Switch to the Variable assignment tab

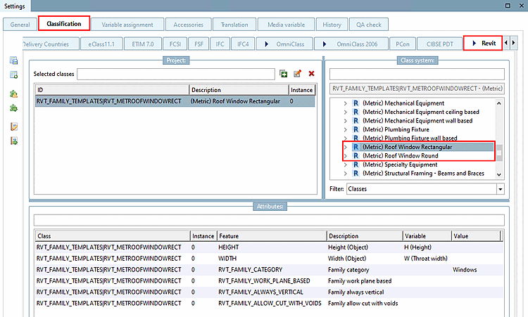pyautogui.click(x=127, y=25)
